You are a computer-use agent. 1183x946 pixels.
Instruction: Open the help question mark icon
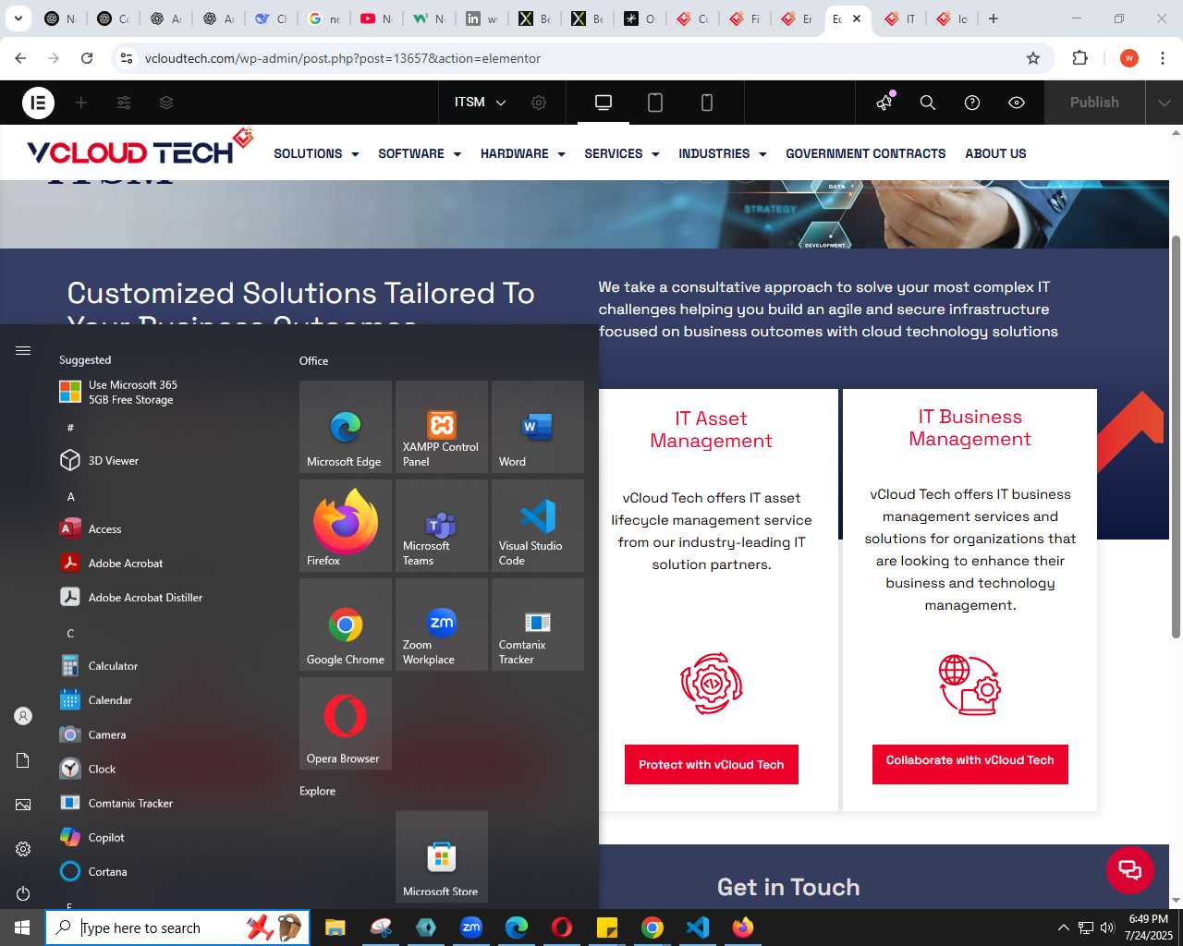pos(972,103)
